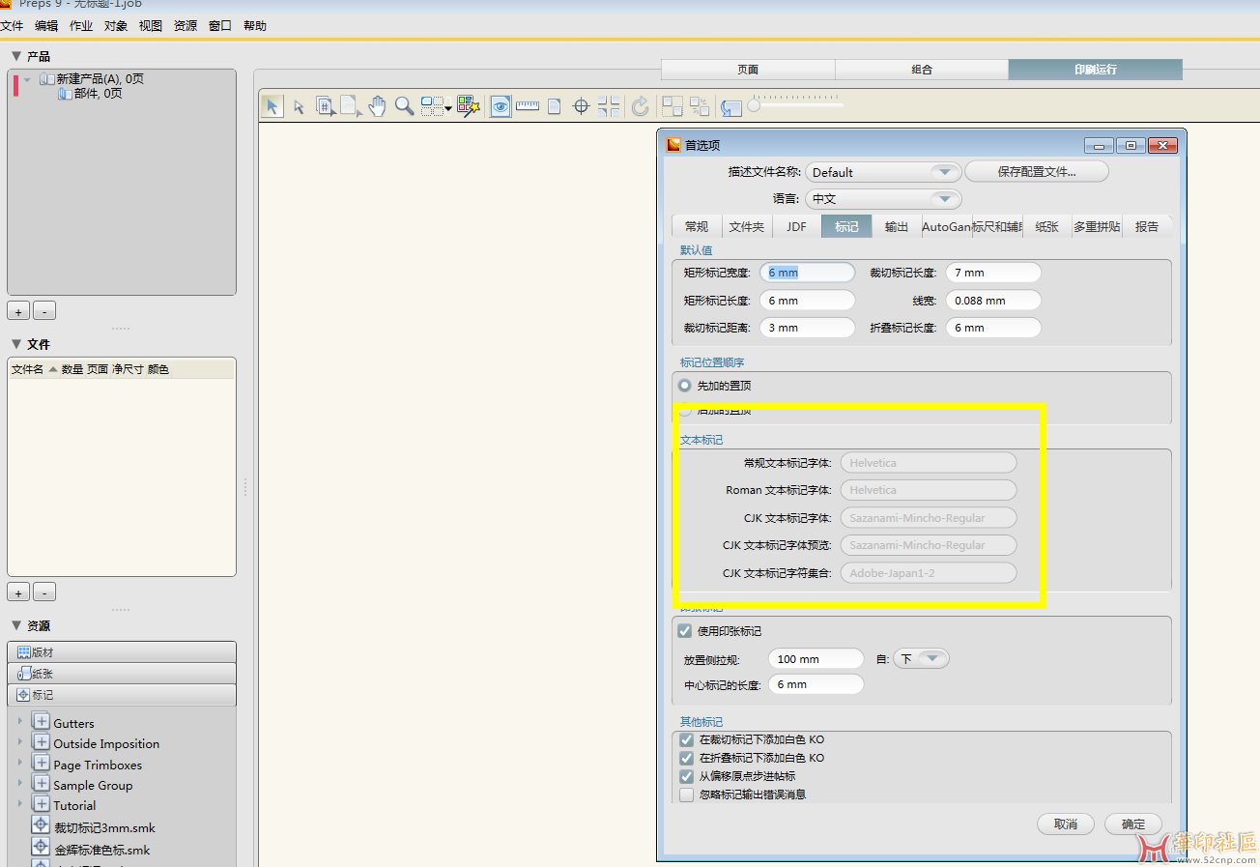Open the 组合 view tab
This screenshot has height=867, width=1260.
click(x=922, y=70)
